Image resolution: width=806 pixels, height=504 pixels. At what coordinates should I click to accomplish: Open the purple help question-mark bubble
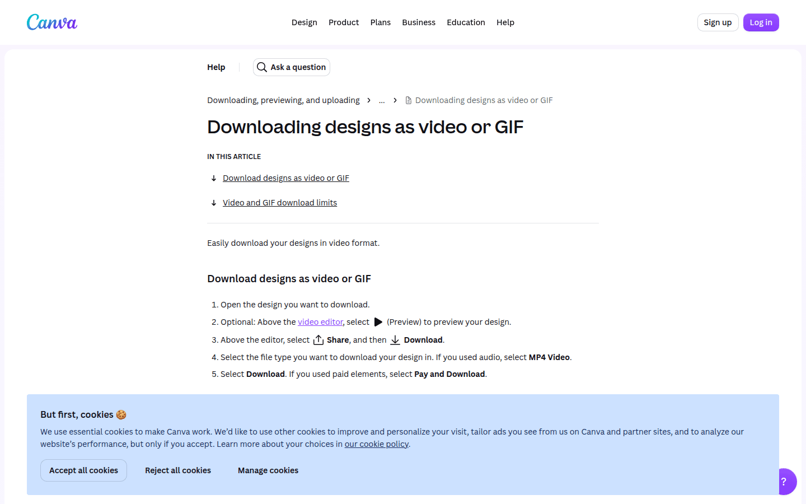pos(785,482)
